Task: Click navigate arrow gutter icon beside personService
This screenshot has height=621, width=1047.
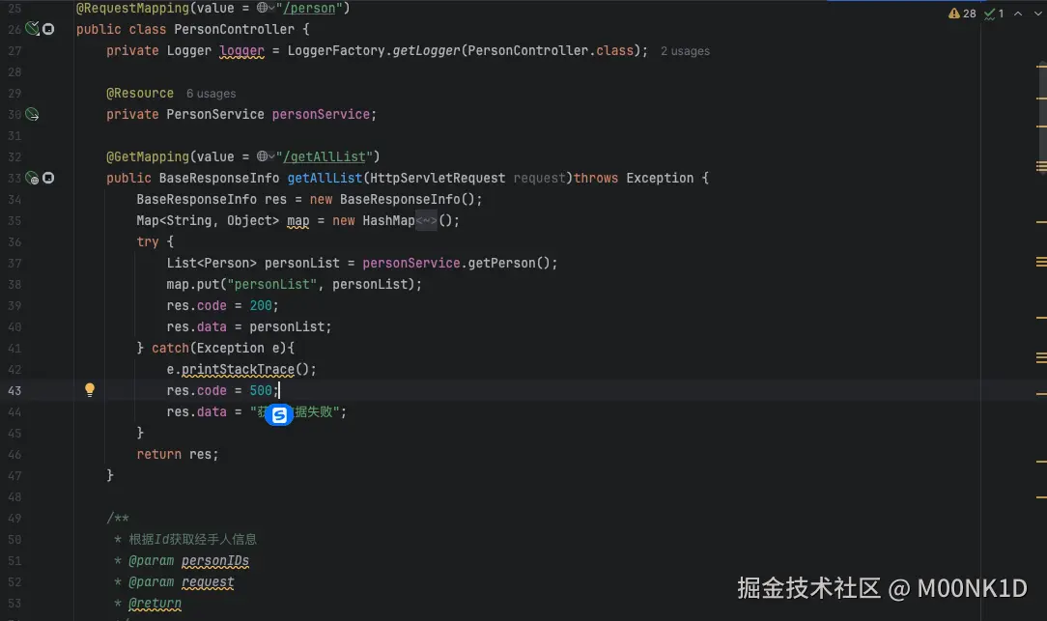Action: click(x=32, y=114)
